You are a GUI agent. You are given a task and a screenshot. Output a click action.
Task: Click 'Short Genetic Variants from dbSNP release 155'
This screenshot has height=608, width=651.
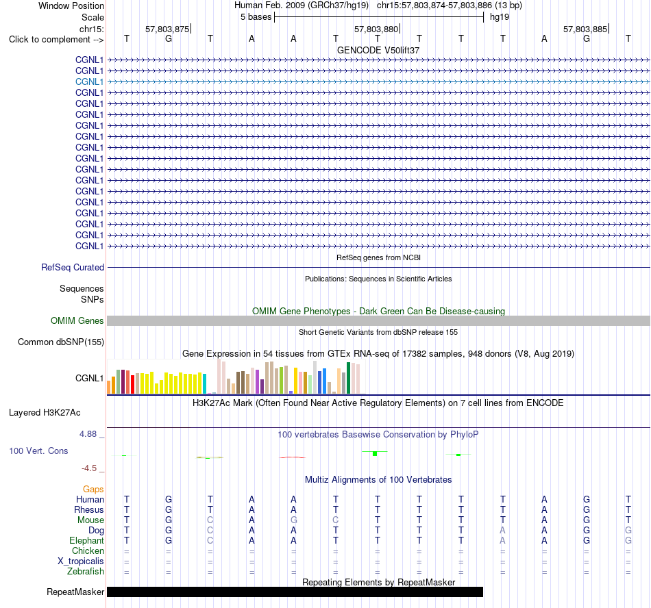(378, 332)
